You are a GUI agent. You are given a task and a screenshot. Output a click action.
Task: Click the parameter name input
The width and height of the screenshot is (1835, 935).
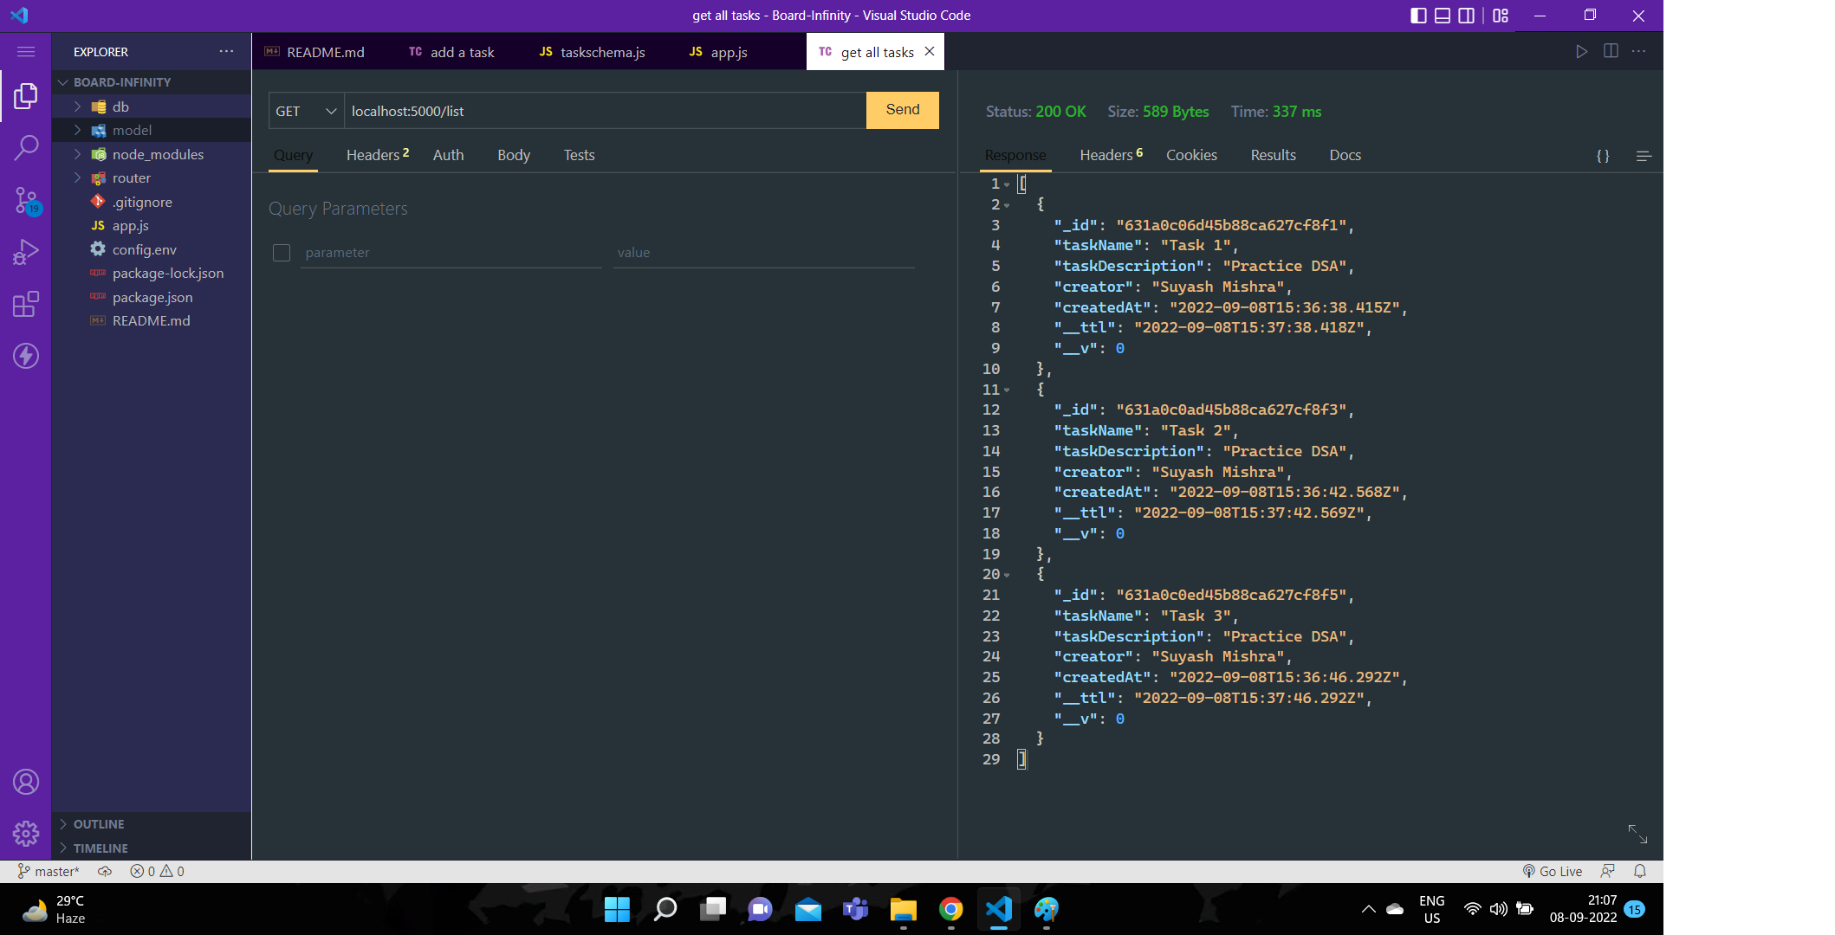451,253
